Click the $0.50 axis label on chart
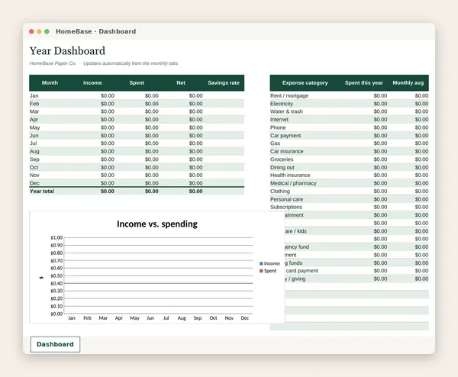Image resolution: width=458 pixels, height=377 pixels. pos(56,276)
